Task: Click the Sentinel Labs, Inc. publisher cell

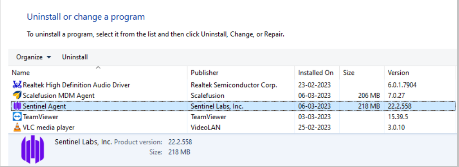Action: coord(217,106)
